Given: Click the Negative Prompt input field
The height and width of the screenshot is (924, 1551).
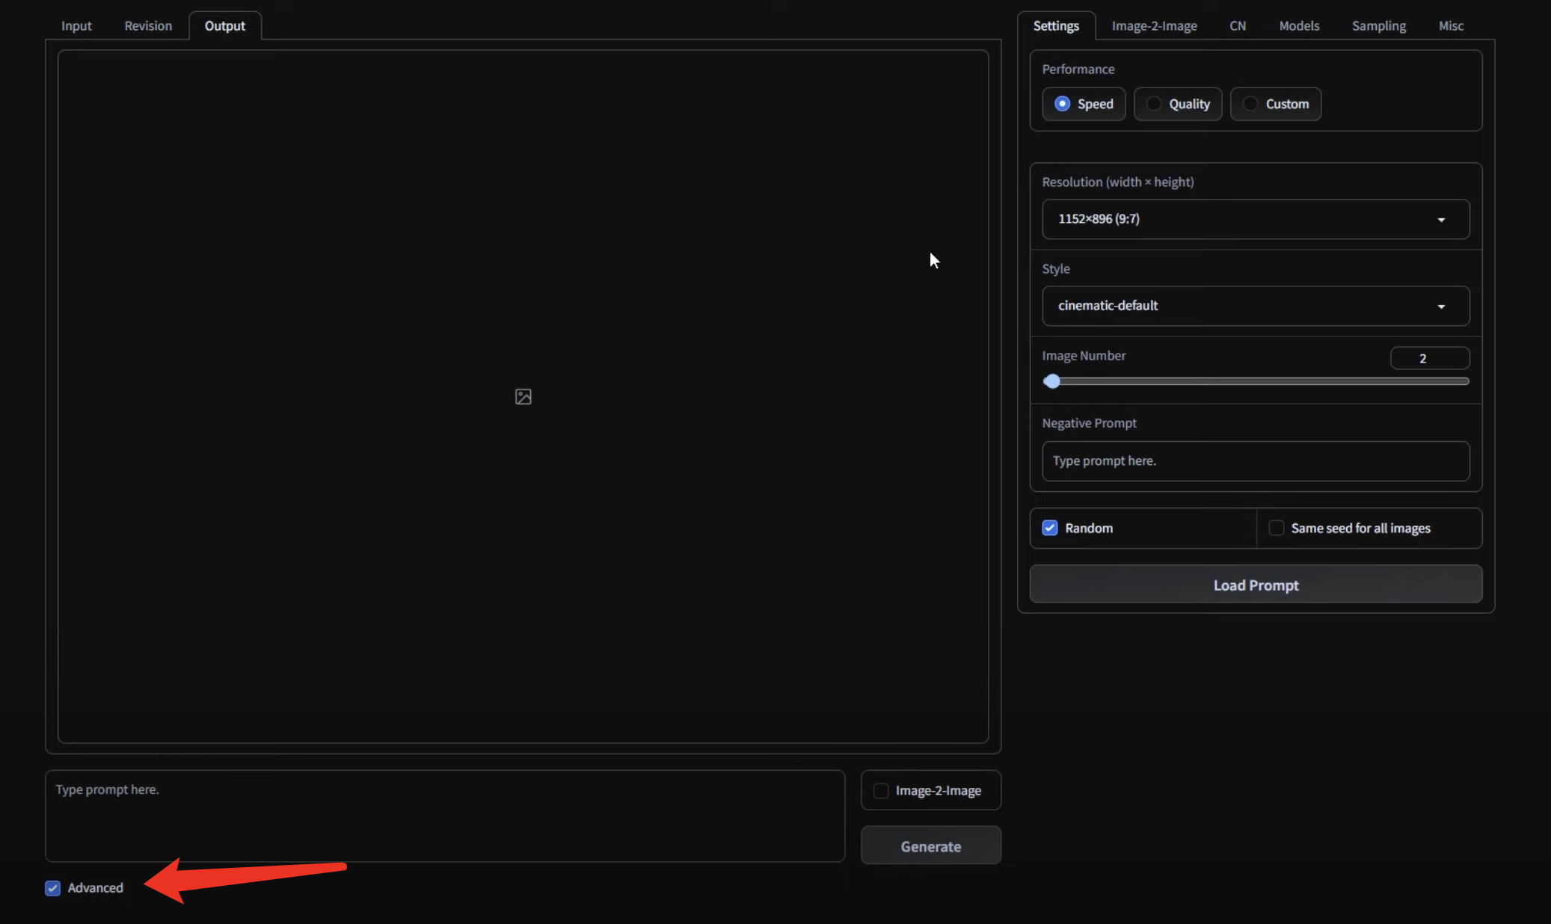Looking at the screenshot, I should tap(1255, 461).
